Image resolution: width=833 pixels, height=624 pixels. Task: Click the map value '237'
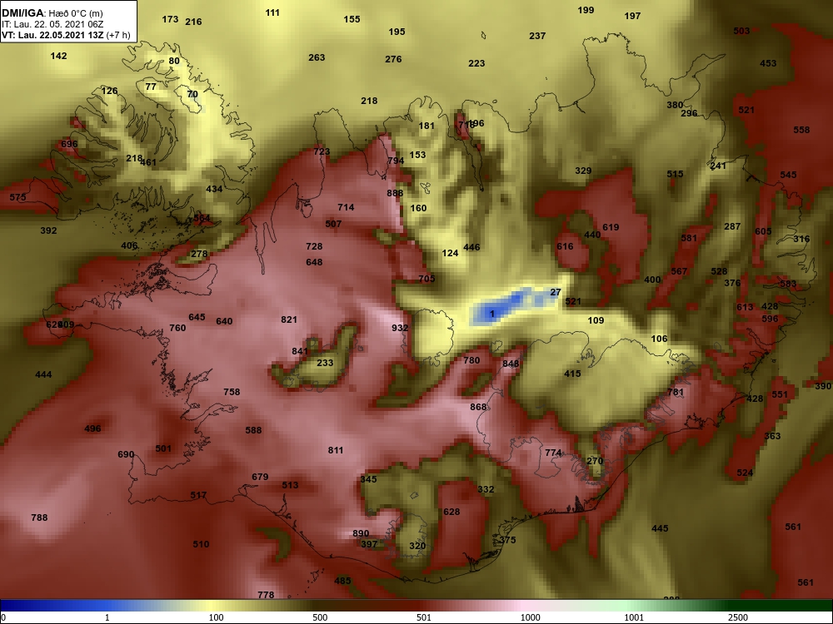(537, 36)
